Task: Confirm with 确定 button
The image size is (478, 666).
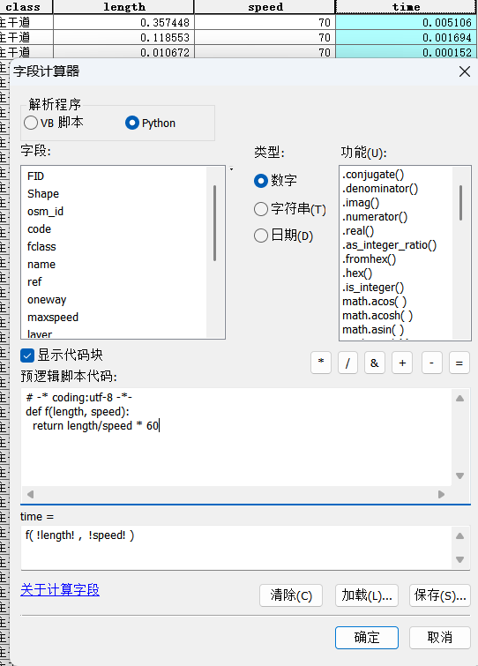Action: pyautogui.click(x=367, y=638)
